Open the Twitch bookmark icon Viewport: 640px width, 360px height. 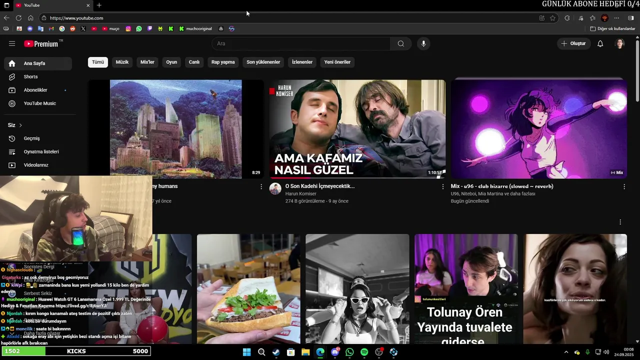[x=149, y=28]
